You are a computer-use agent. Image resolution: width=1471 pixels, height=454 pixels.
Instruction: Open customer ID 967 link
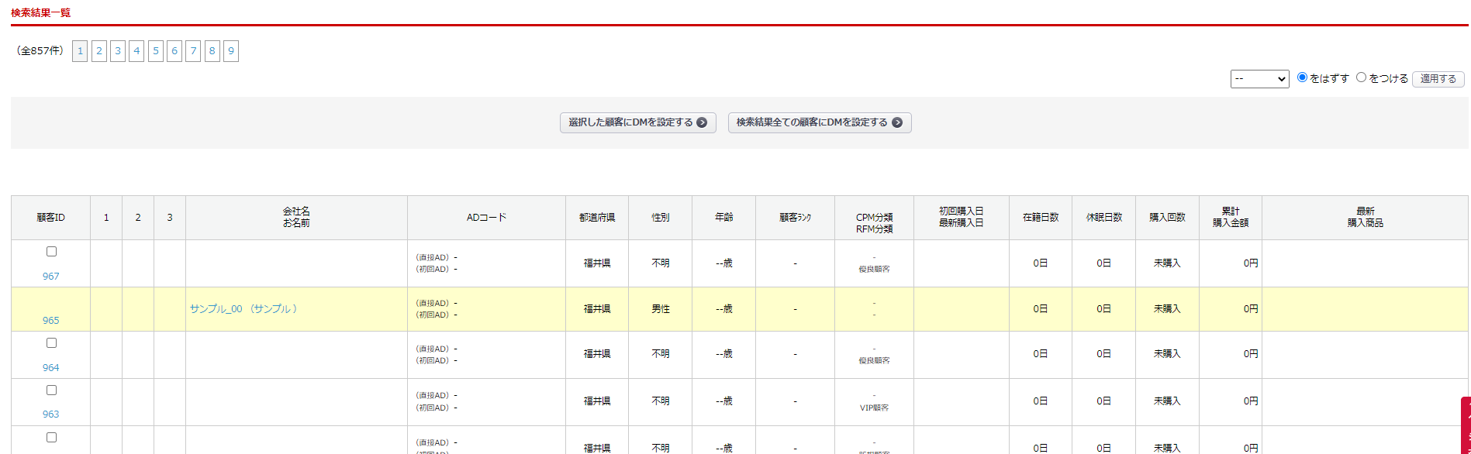click(x=51, y=277)
